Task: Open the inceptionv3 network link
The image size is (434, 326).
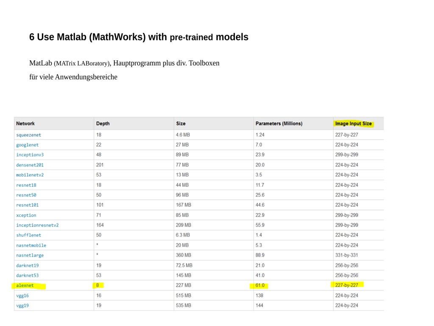Action: coord(30,155)
